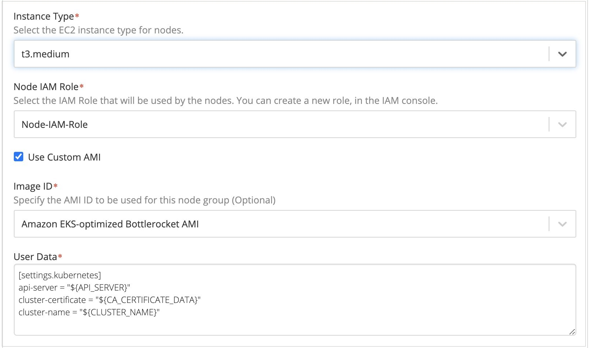589x348 pixels.
Task: Click the User Data field label
Action: pyautogui.click(x=35, y=257)
